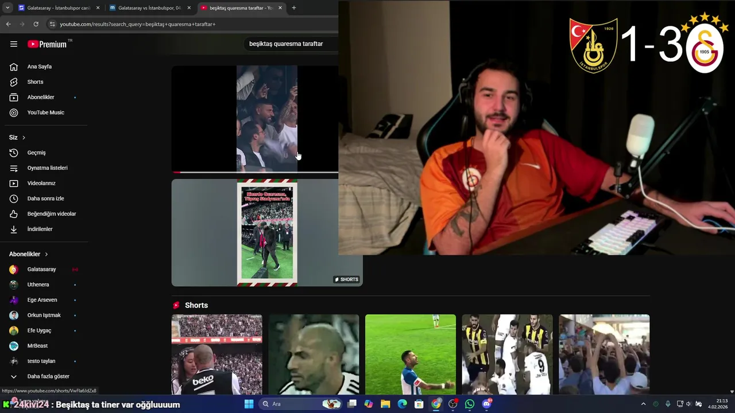Reload the current YouTube page

tap(36, 24)
